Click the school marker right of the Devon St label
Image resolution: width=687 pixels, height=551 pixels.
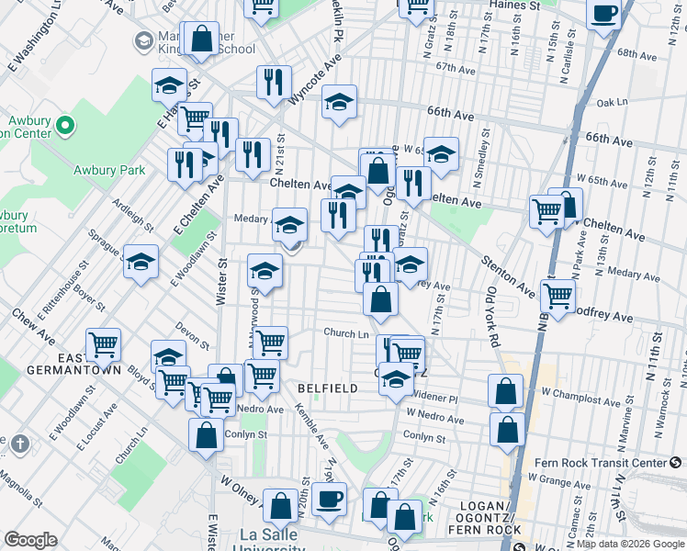(x=168, y=354)
